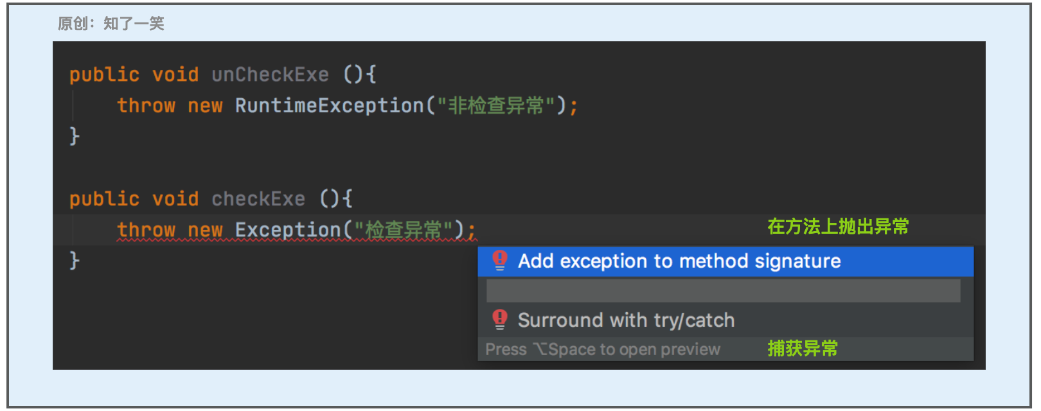1041x411 pixels.
Task: Click the first public keyword
Action: tap(104, 74)
